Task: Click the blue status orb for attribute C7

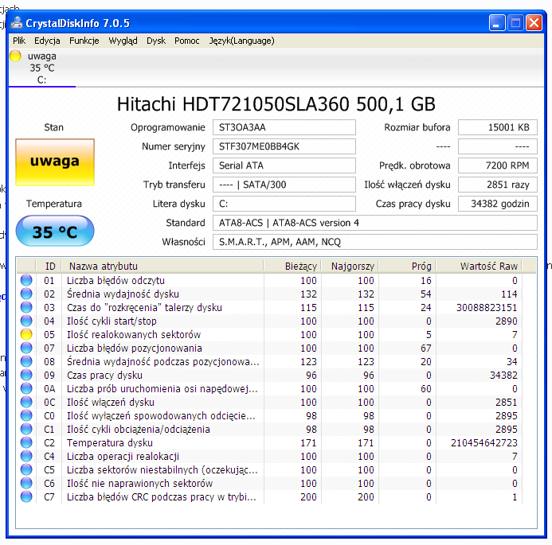Action: pyautogui.click(x=26, y=496)
